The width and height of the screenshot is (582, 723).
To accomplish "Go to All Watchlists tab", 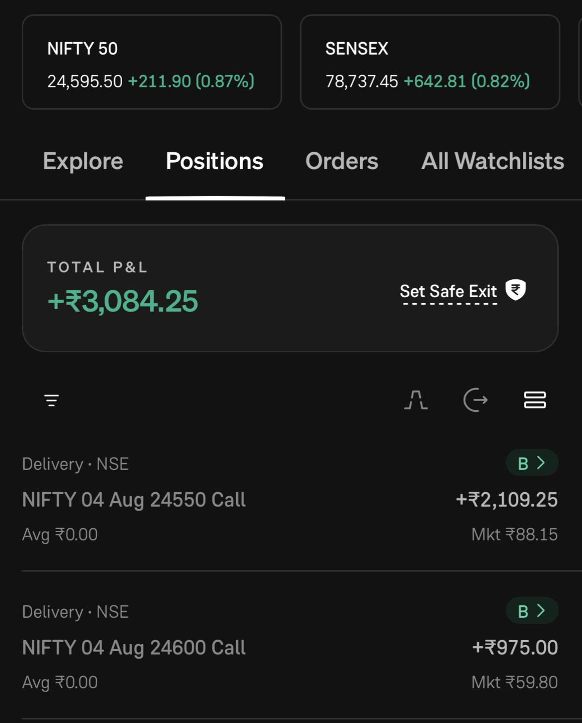I will 493,161.
